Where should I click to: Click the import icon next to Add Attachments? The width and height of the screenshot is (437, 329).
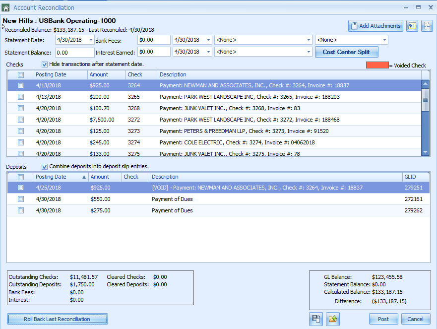pyautogui.click(x=412, y=26)
